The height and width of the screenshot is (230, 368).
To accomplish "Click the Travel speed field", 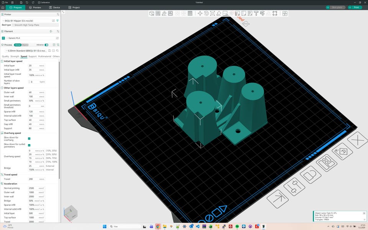I will 36,179.
